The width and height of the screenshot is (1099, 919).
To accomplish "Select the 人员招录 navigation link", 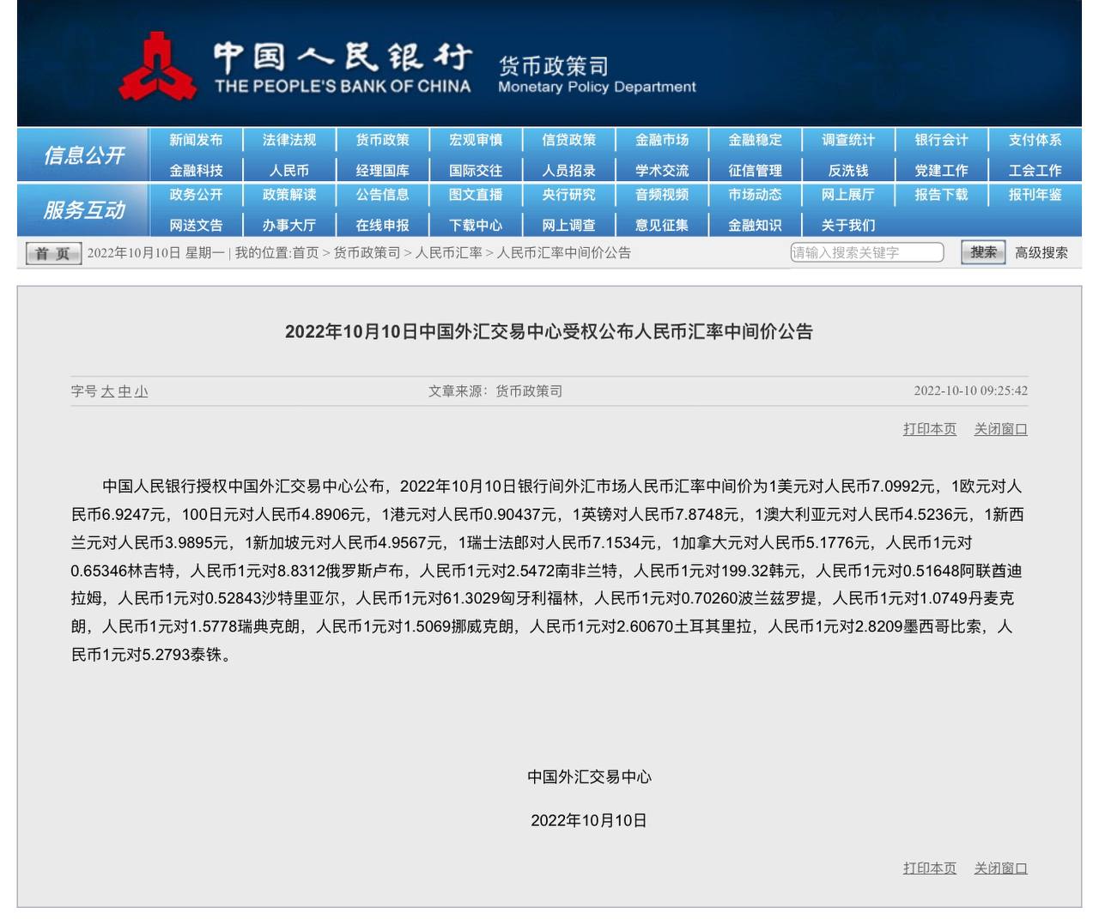I will [x=568, y=171].
